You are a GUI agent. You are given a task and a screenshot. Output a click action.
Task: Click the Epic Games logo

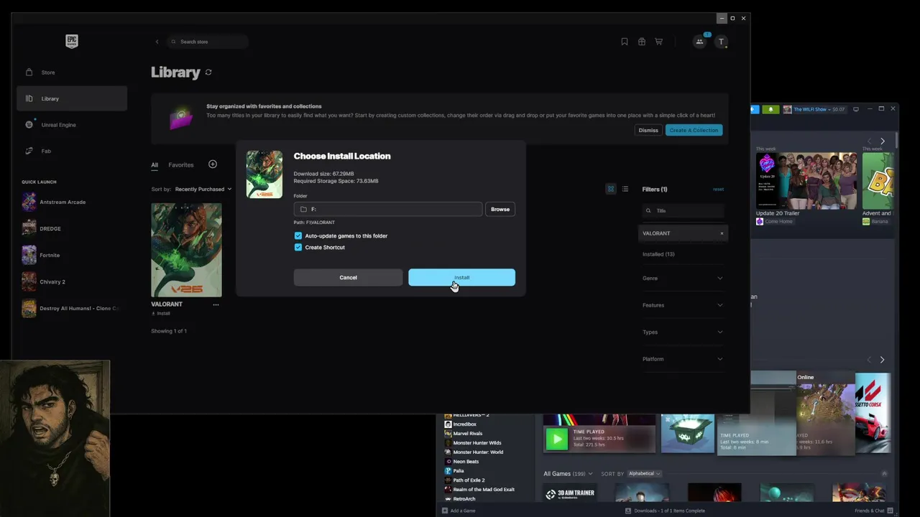click(x=72, y=42)
